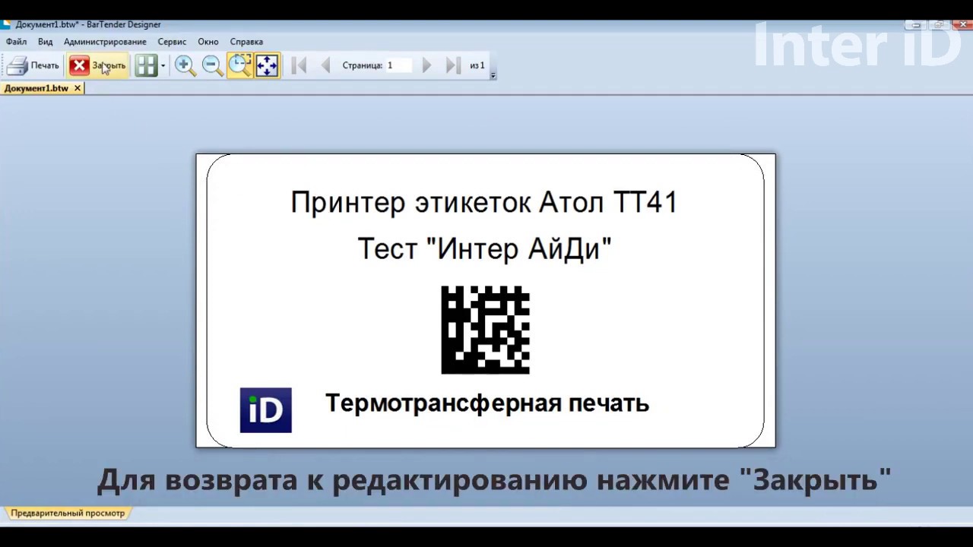Zoom out with the minus magnifier
973x547 pixels.
(213, 65)
